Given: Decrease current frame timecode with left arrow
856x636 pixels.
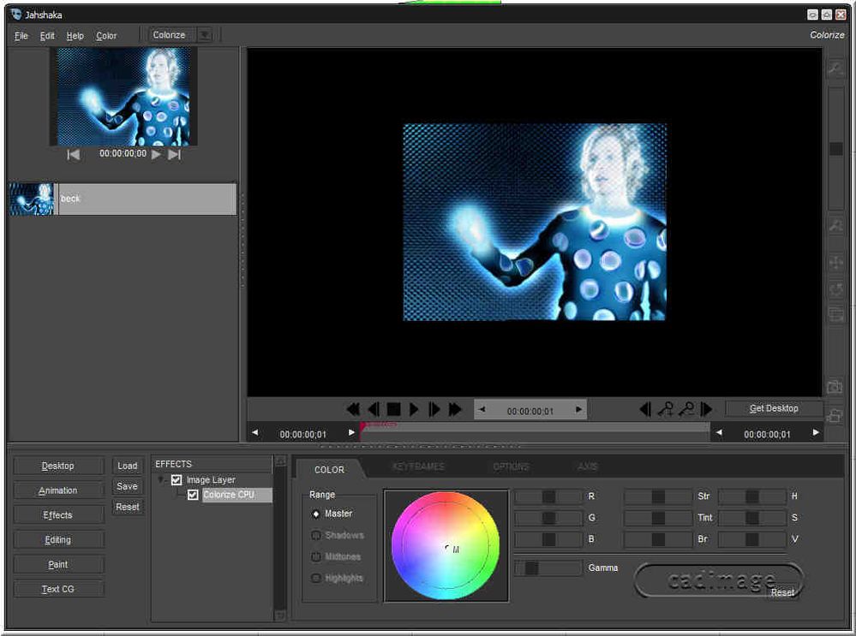Looking at the screenshot, I should [482, 409].
